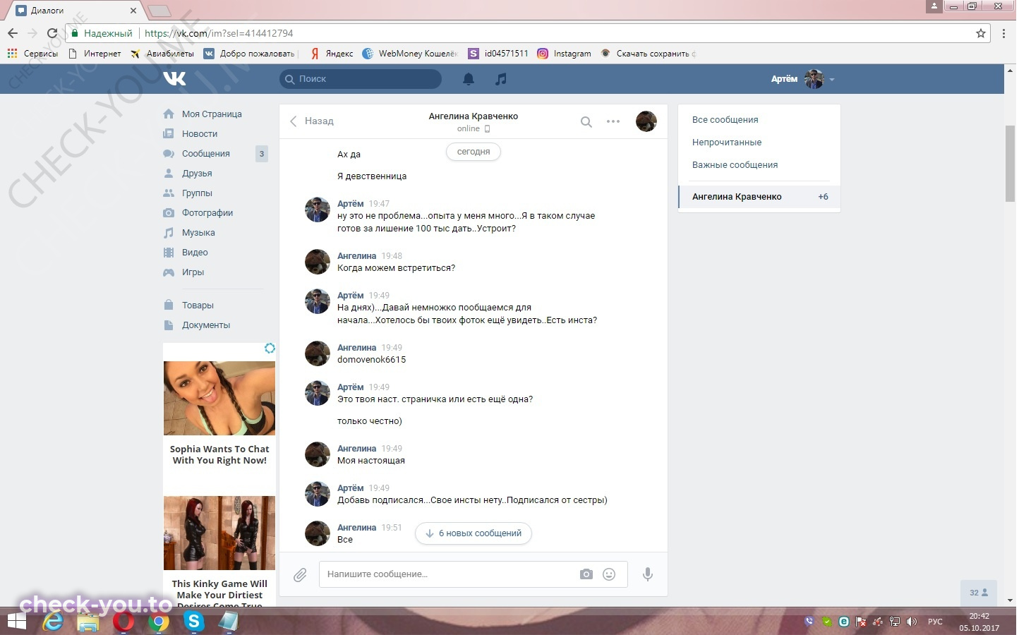The image size is (1019, 635).
Task: Click the volume icon in system tray
Action: (911, 622)
